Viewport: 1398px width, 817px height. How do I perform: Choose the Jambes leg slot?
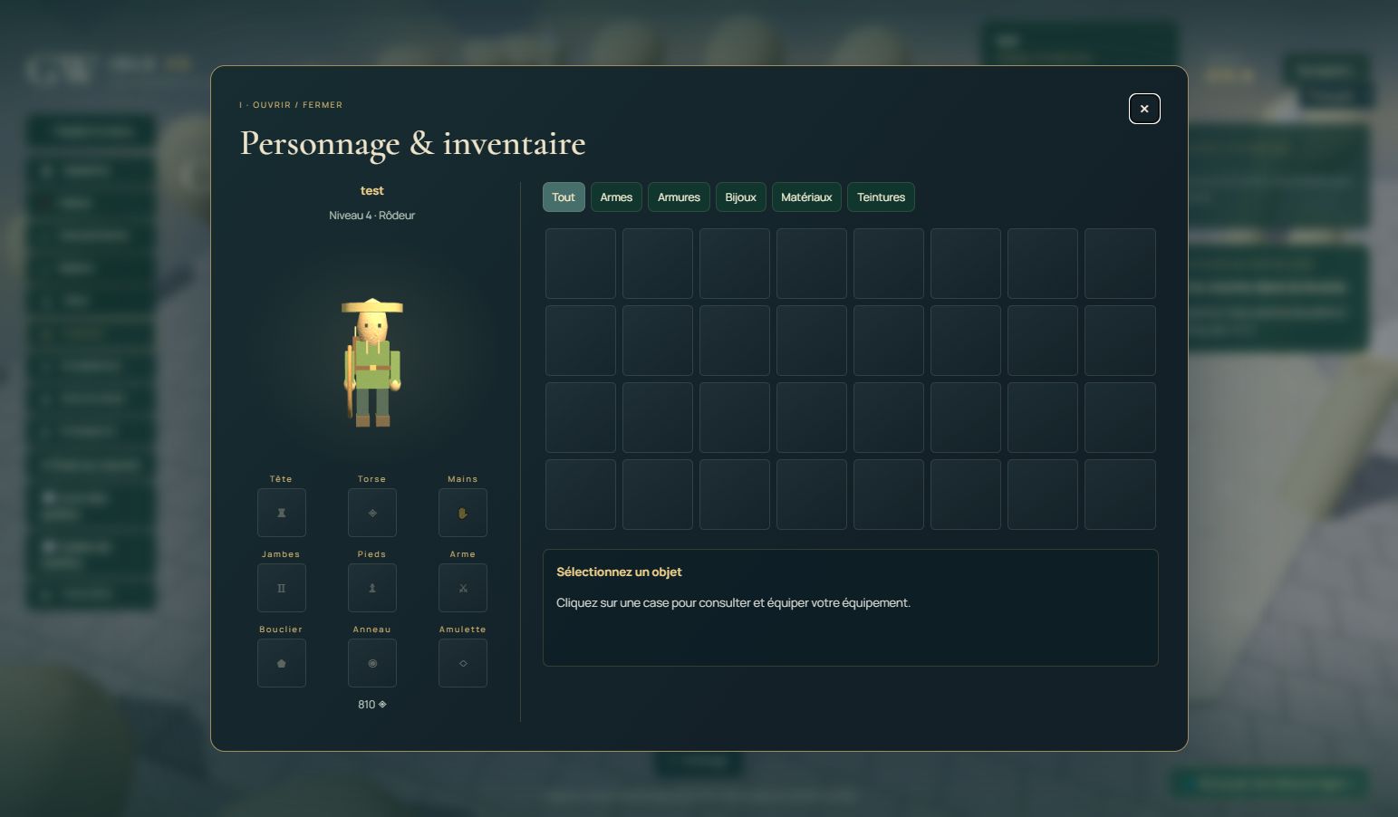pyautogui.click(x=281, y=588)
